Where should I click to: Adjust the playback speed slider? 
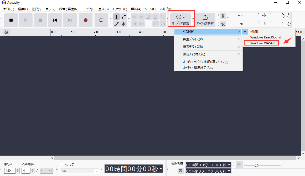pos(256,165)
